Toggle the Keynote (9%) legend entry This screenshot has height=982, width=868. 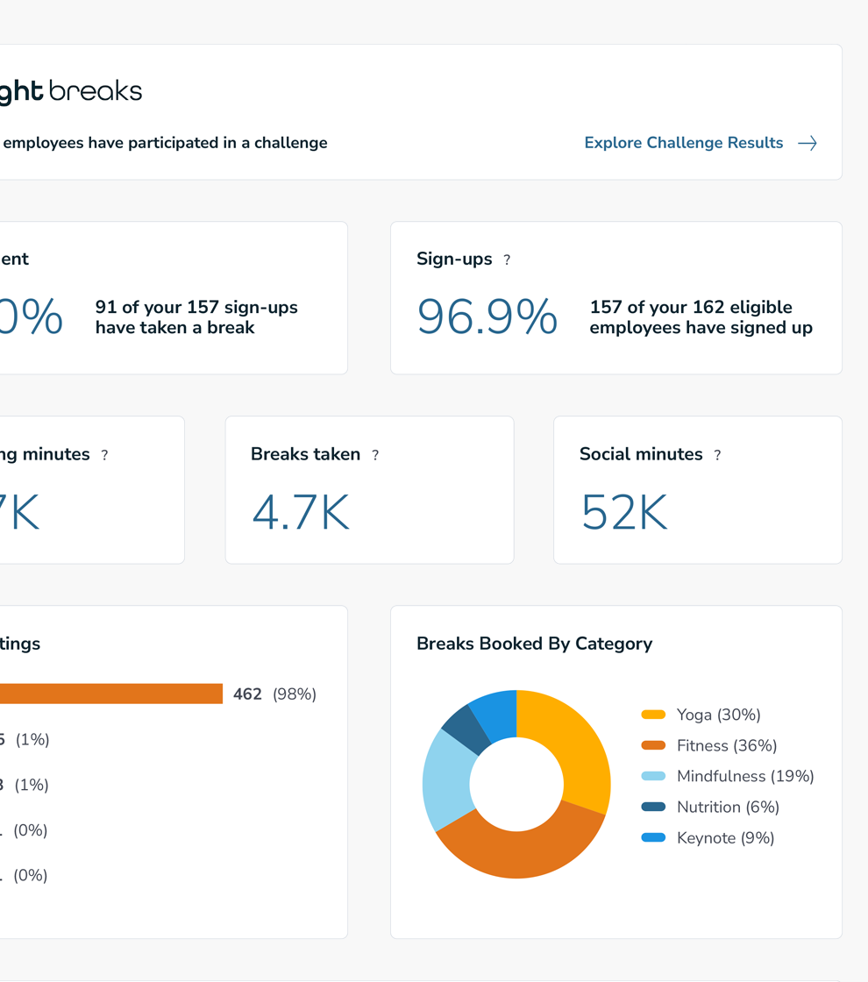pos(708,838)
